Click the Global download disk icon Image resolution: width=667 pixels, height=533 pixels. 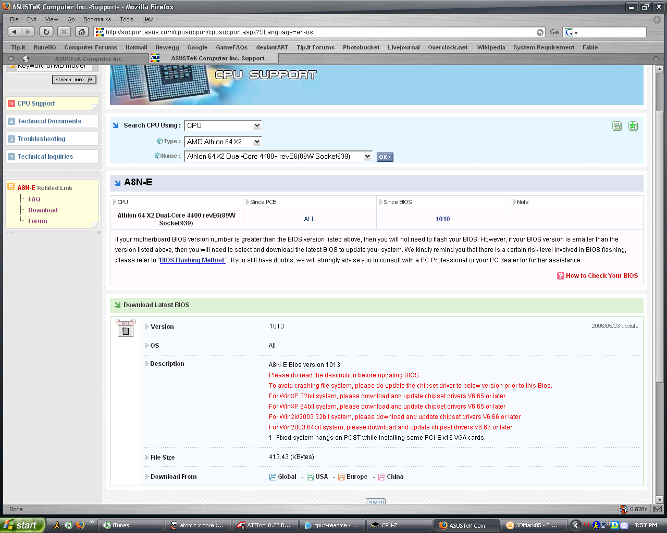tap(273, 477)
